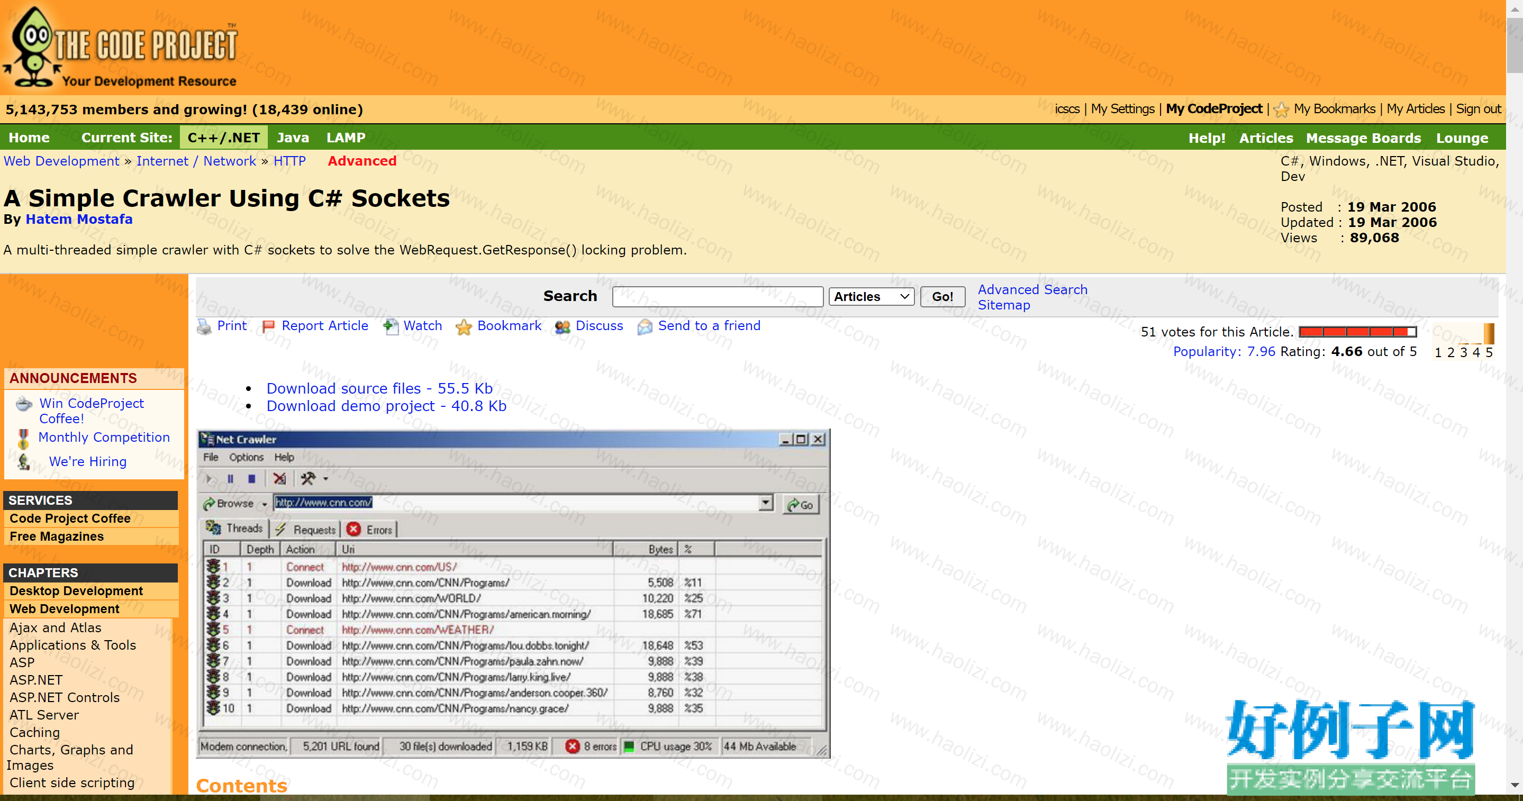Open the Win CodeProject Coffee! announcement
The width and height of the screenshot is (1523, 801).
(91, 411)
